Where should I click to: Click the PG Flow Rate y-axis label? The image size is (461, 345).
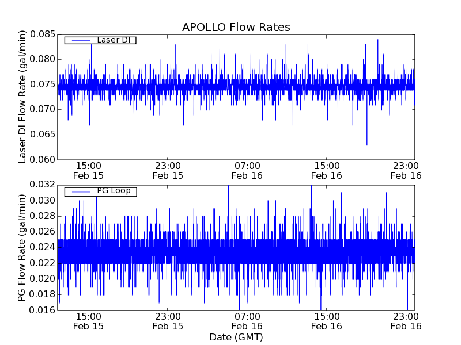23,247
